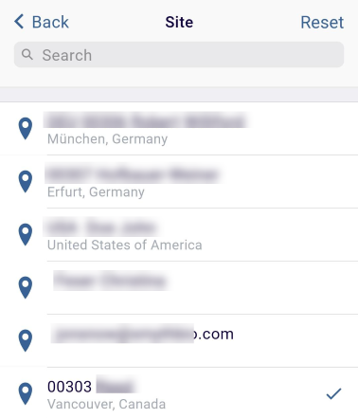Click pin icon of fourth blurred site
The image size is (358, 418).
tap(26, 288)
